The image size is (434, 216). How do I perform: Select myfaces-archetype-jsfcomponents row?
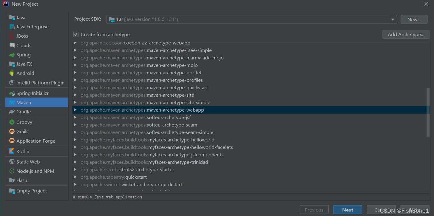pos(251,155)
